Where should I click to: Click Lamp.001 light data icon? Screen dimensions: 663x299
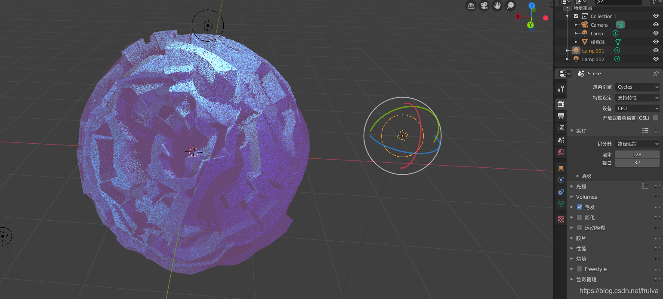pyautogui.click(x=617, y=50)
